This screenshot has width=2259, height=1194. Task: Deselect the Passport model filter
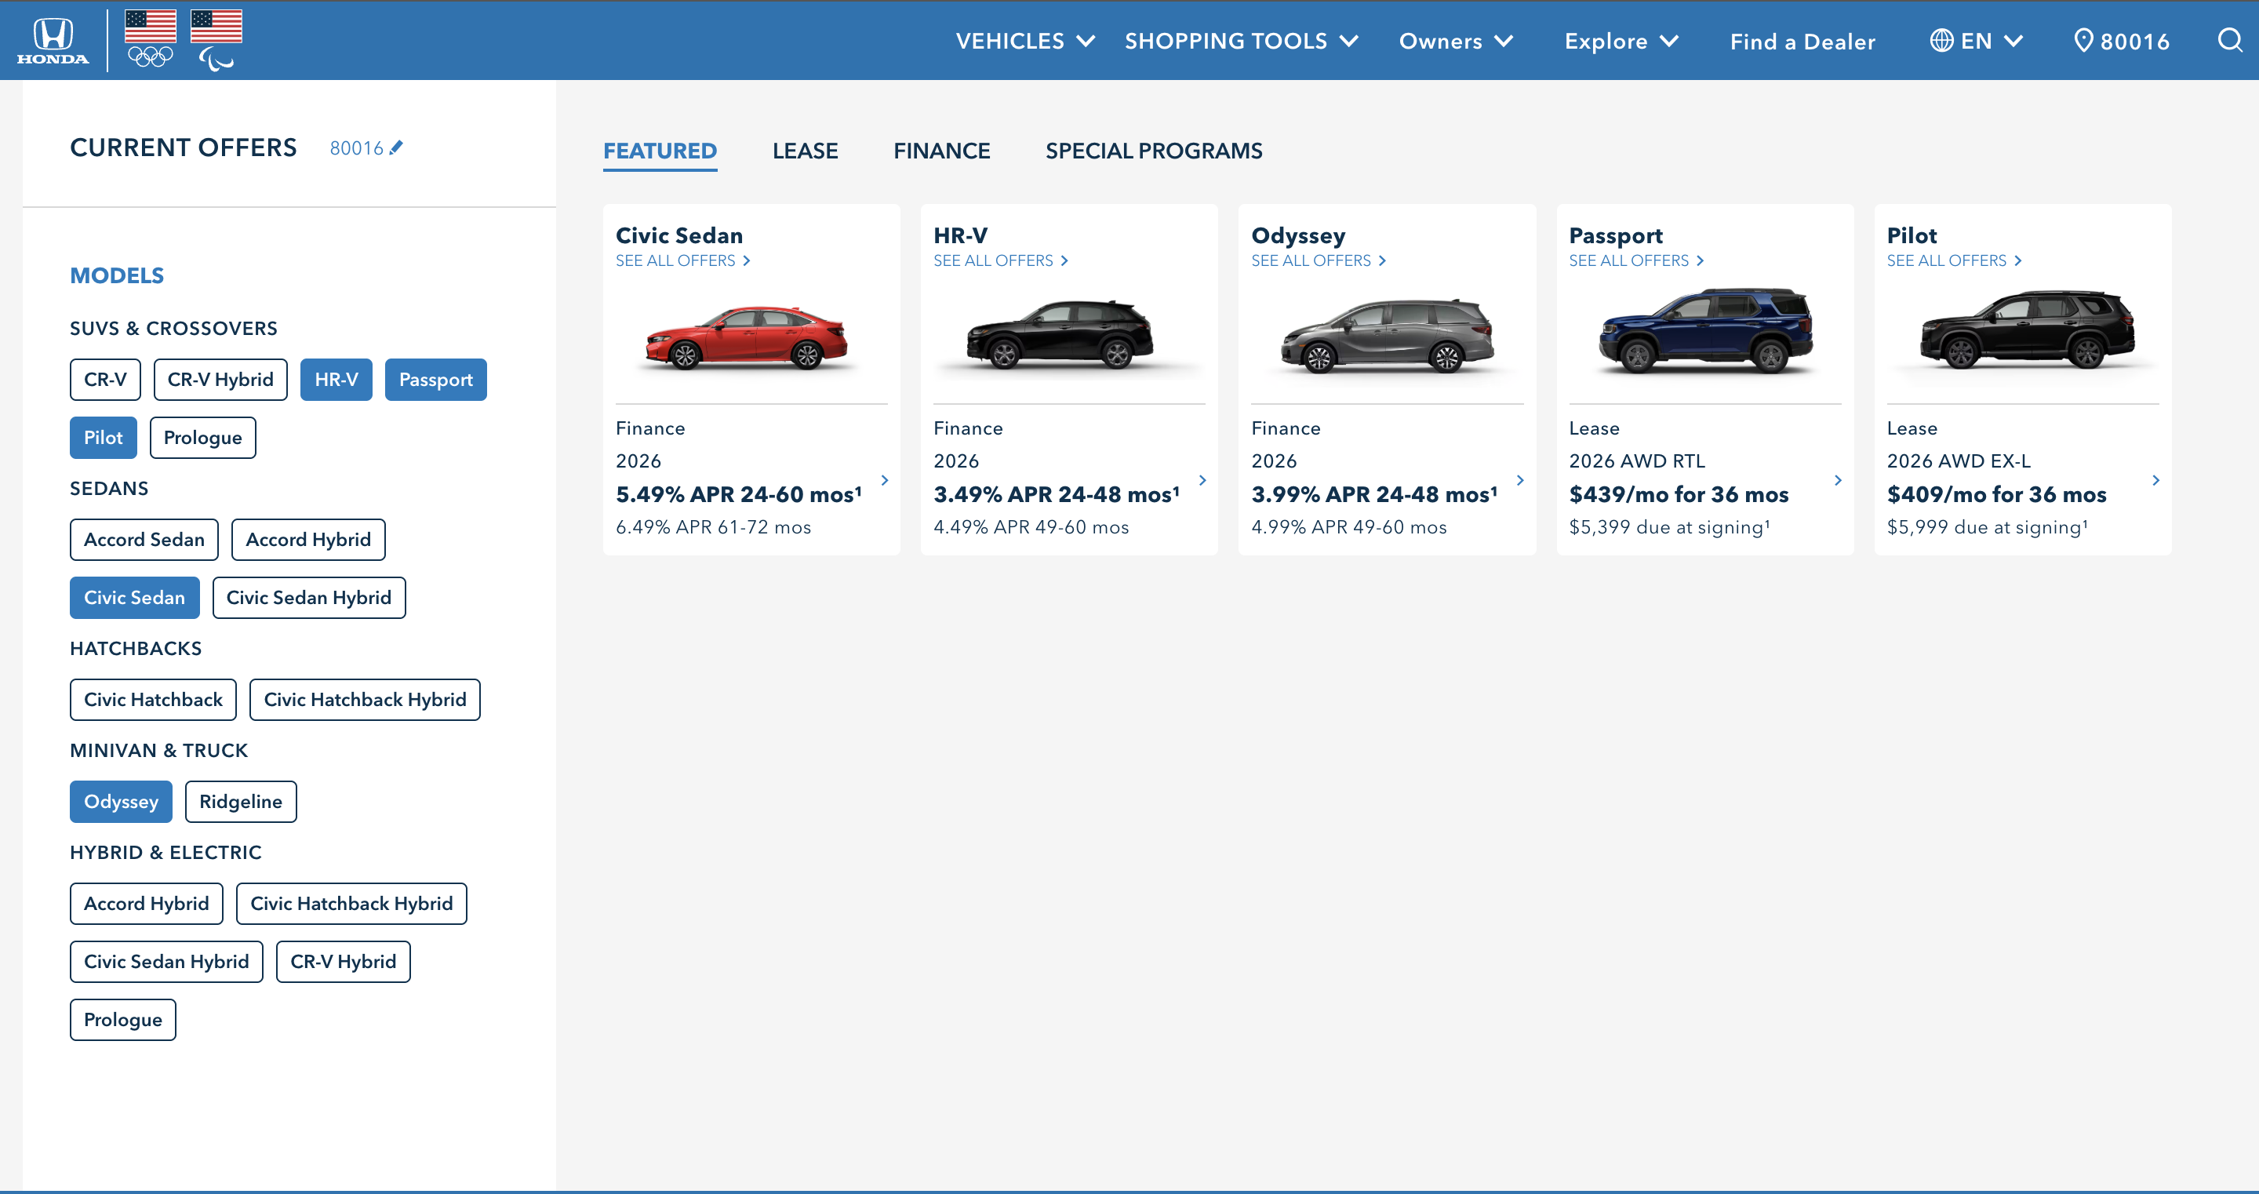pyautogui.click(x=436, y=380)
